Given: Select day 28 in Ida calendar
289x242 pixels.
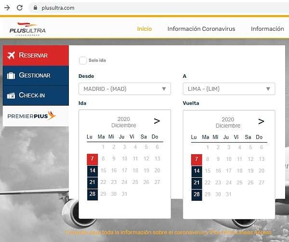Looking at the screenshot, I should [x=92, y=194].
